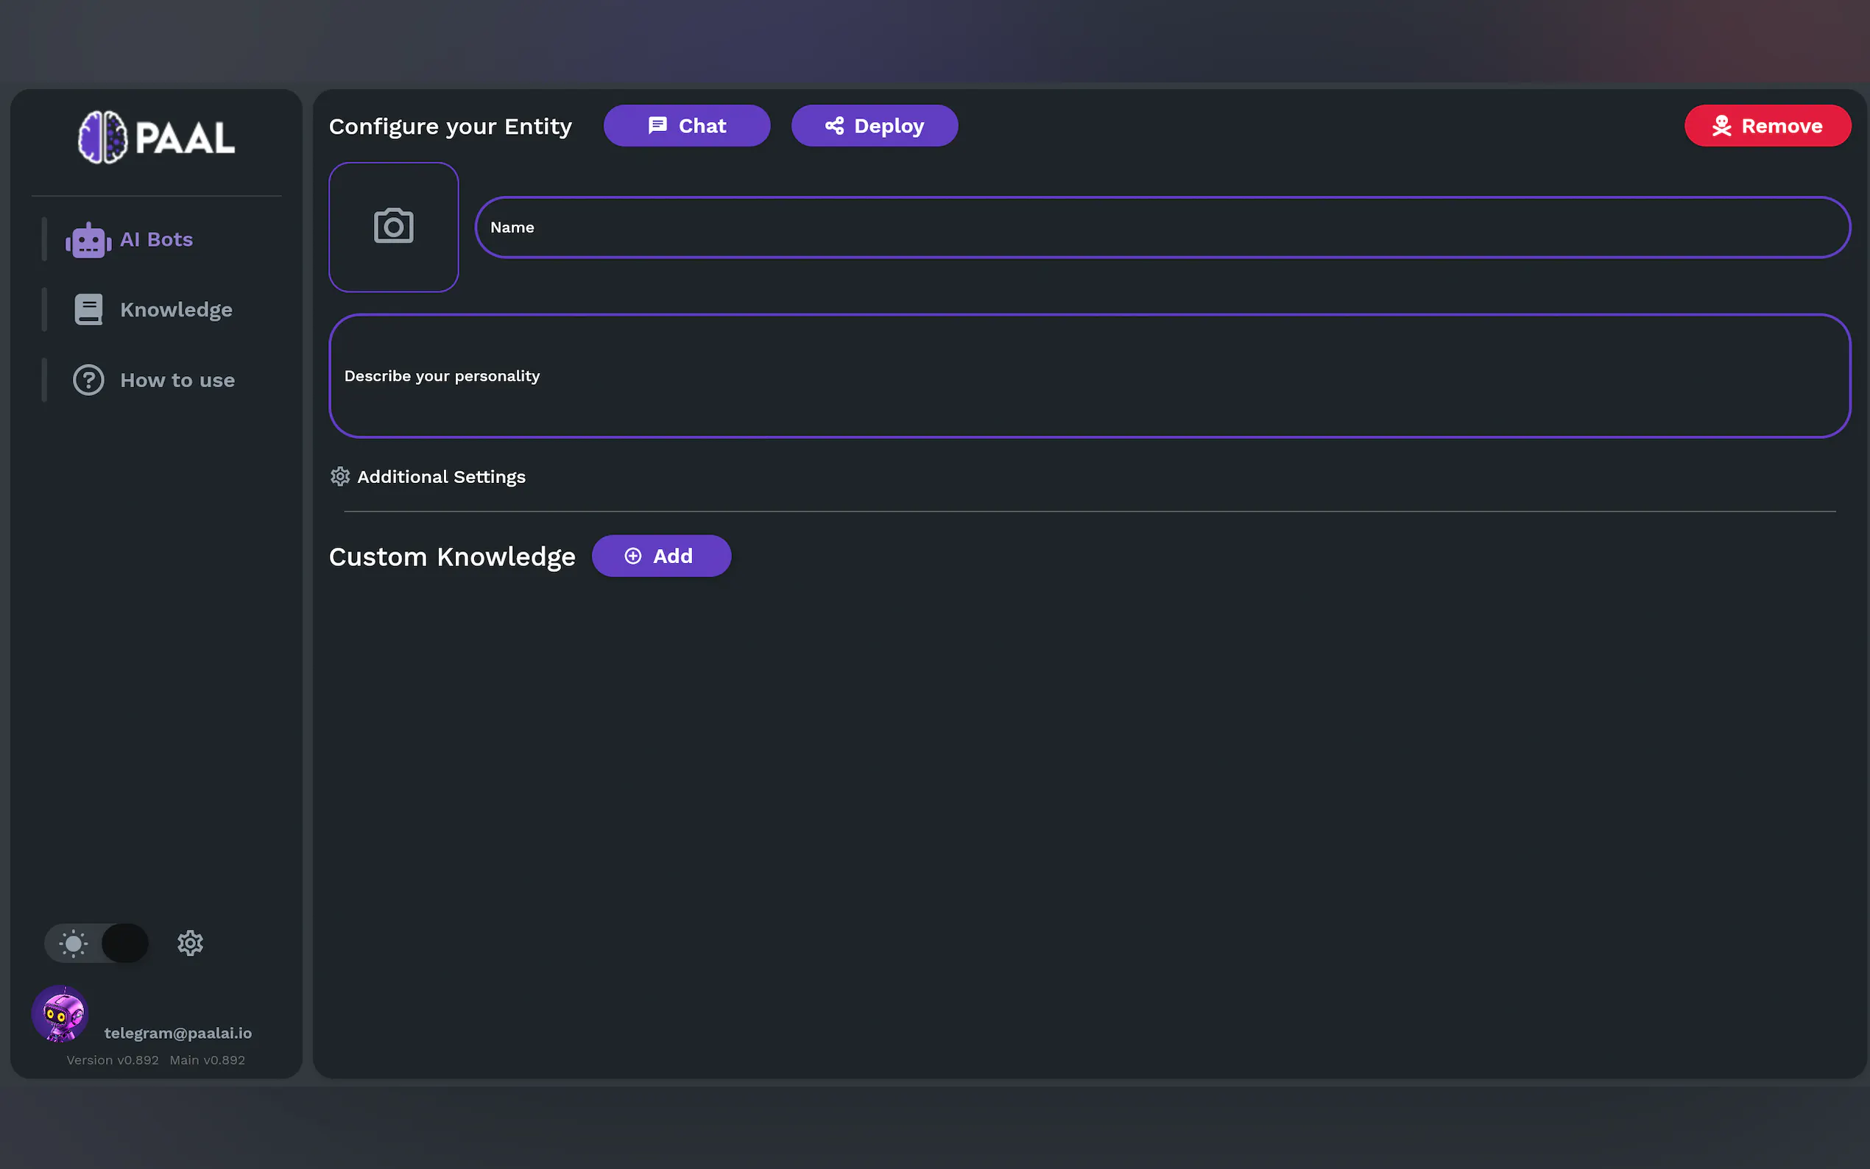The image size is (1870, 1169).
Task: Click the How to use question icon
Action: point(88,380)
